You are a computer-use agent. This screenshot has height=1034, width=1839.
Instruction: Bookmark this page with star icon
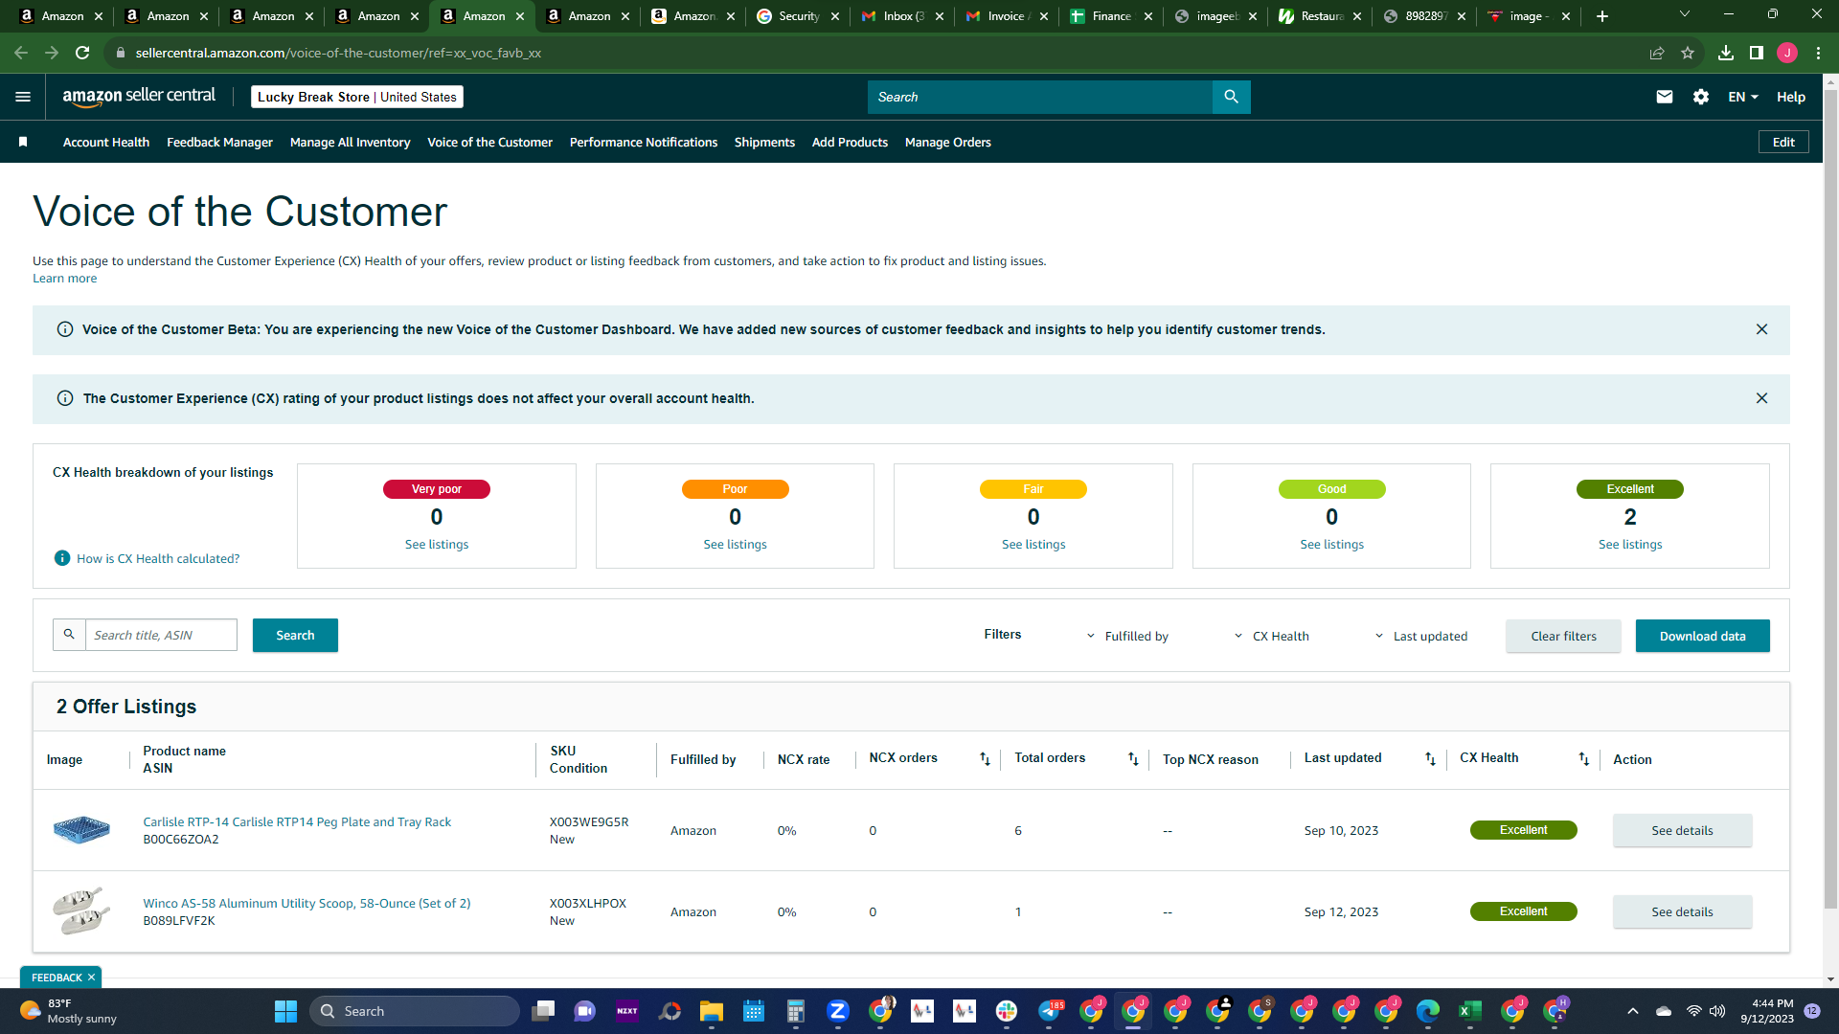pos(1688,53)
